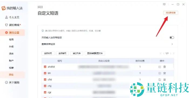Viewport: 189px width, 98px height.
Task: Uncheck the cgr row checkbox
Action: 45,92
